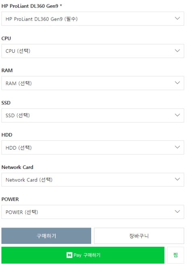Click the CPU dropdown chevron arrow
Screen dimensions: 188x271
coord(177,51)
